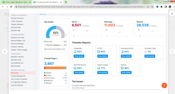Image resolution: width=175 pixels, height=94 pixels.
Task: Open On Page SEO Checker
Action: 19,82
